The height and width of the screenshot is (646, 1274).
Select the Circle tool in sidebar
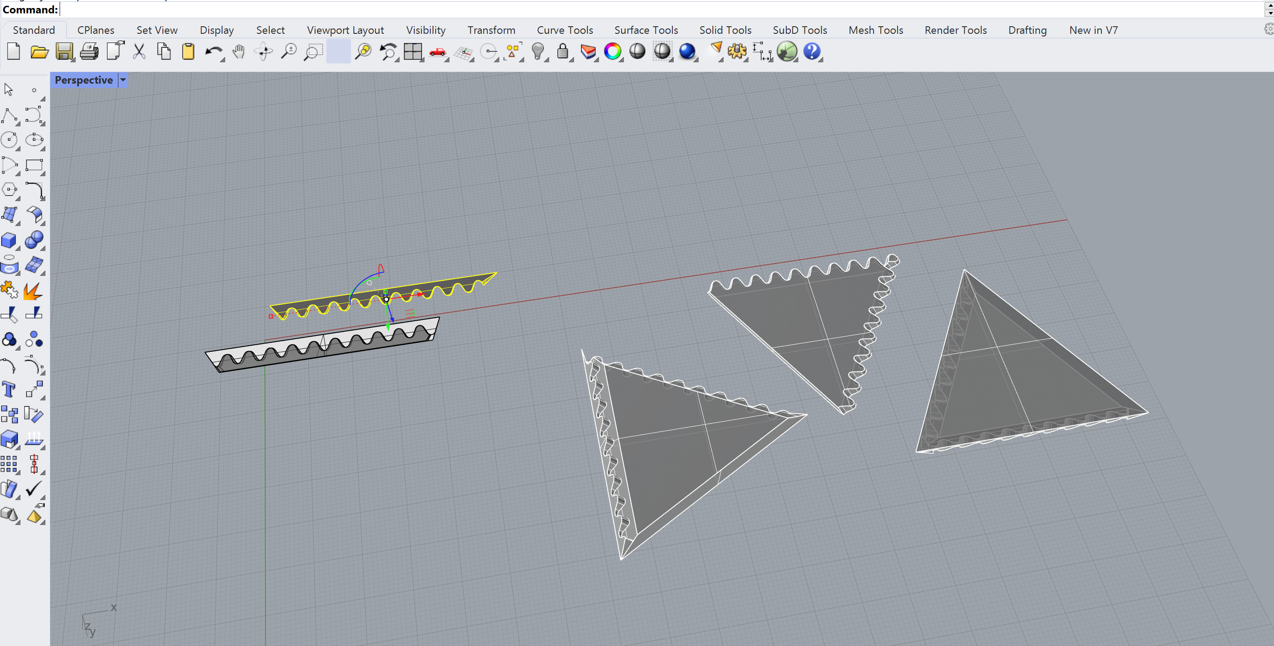pyautogui.click(x=9, y=140)
